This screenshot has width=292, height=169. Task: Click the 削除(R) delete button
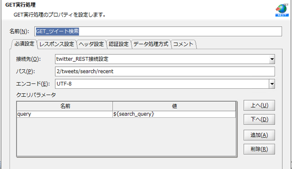click(x=259, y=149)
